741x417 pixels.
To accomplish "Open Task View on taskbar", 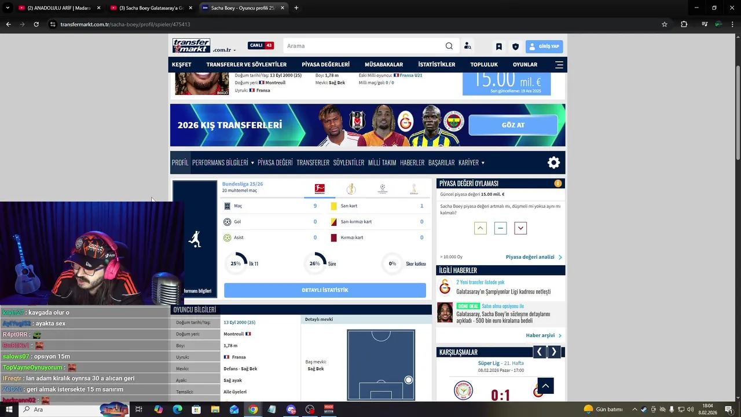I will [x=139, y=409].
